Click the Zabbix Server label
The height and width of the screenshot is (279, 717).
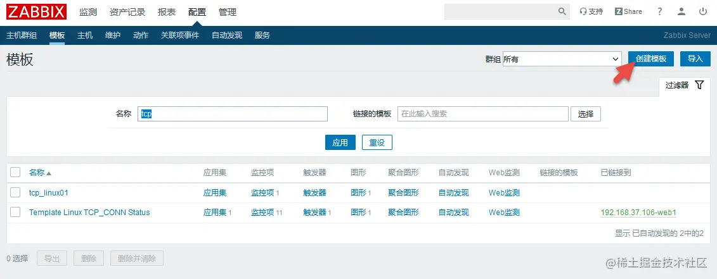coord(687,35)
